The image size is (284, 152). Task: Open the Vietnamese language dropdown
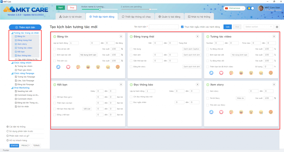click(234, 8)
